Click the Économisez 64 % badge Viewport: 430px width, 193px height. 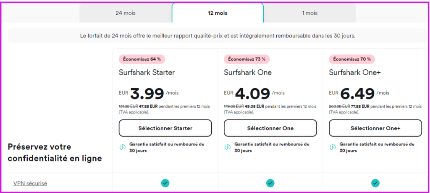[142, 59]
